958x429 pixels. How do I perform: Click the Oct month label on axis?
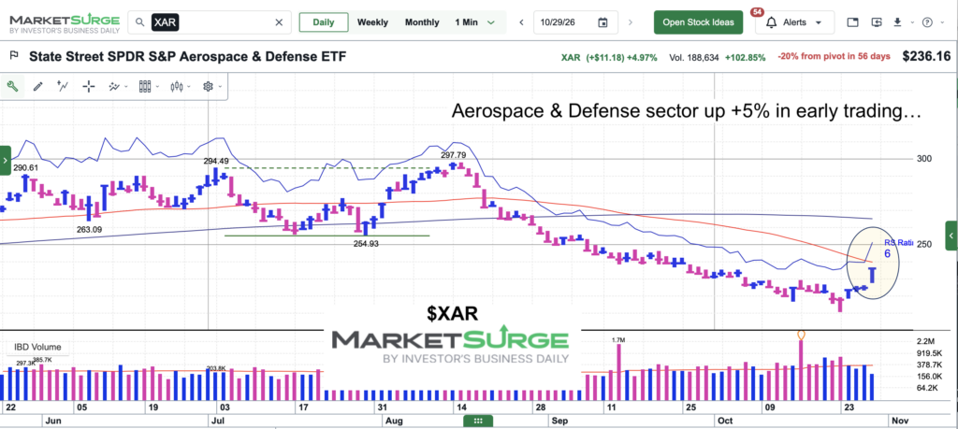coord(725,421)
